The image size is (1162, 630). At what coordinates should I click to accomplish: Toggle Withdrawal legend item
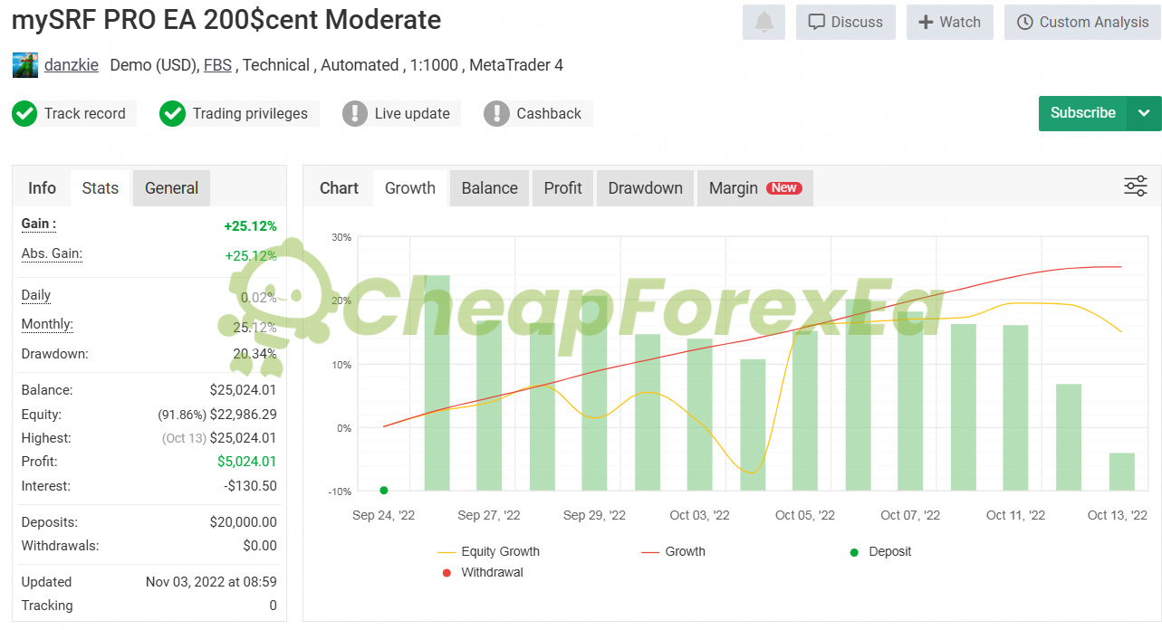482,572
